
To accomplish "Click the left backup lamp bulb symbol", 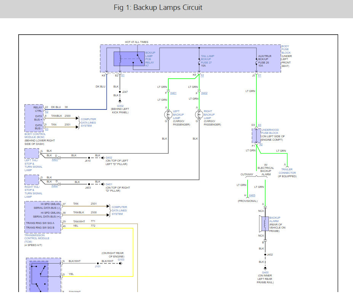I will click(166, 114).
